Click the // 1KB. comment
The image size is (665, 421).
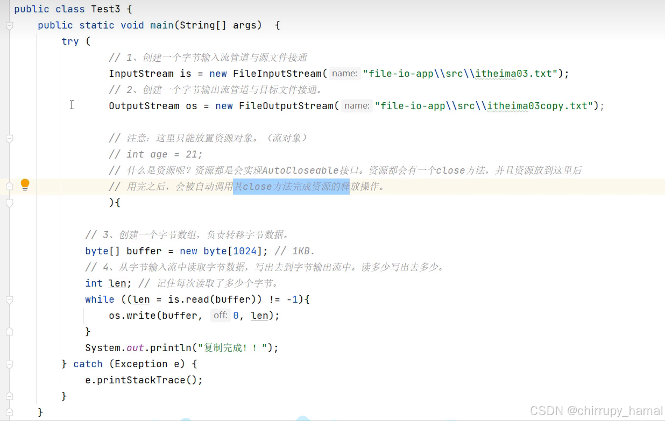pos(295,251)
